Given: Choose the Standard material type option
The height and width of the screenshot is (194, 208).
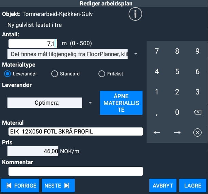Looking at the screenshot, I should pyautogui.click(x=55, y=74).
